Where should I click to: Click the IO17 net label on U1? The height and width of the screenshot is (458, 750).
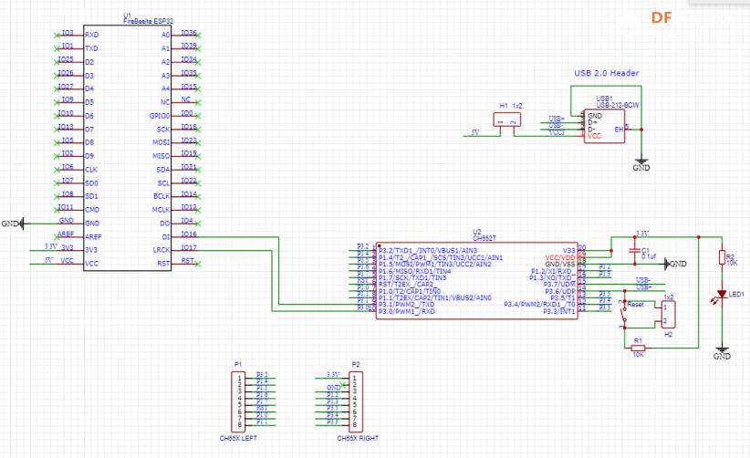[x=189, y=247]
